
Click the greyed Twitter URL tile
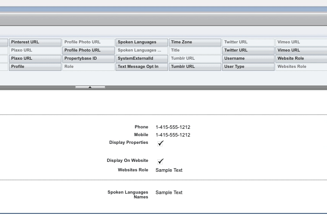(x=248, y=43)
